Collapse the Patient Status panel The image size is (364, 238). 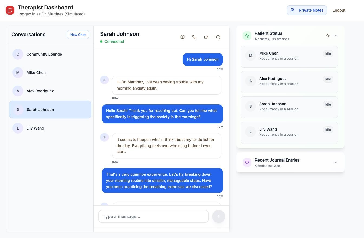(336, 36)
